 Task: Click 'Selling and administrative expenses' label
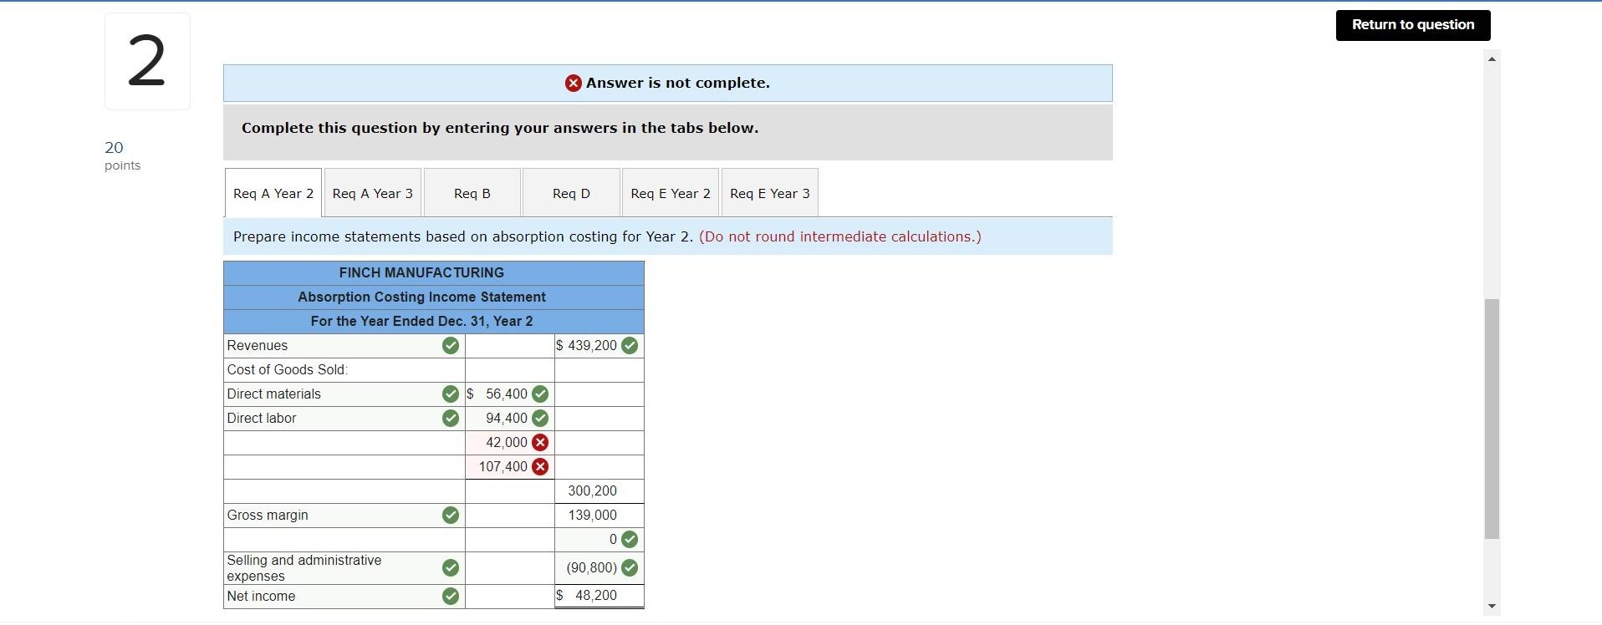304,568
